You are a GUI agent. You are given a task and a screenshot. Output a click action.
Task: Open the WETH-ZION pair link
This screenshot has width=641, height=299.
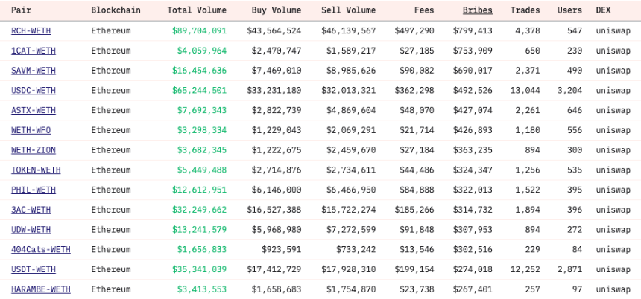click(x=34, y=150)
